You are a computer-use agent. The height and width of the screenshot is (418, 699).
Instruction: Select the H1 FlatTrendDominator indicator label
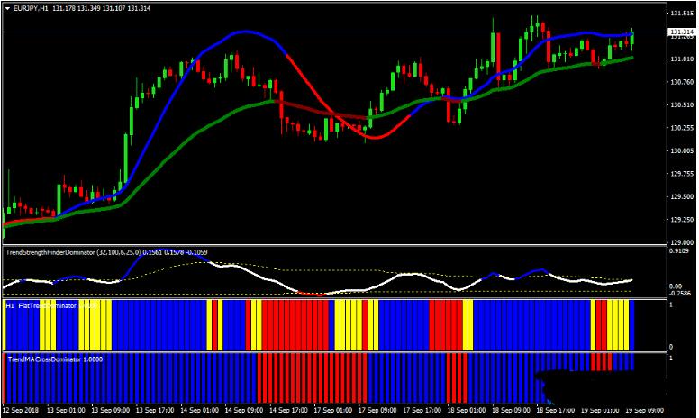50,306
